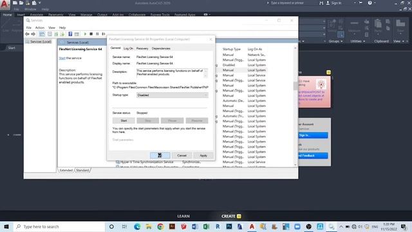Image resolution: width=412 pixels, height=232 pixels.
Task: Click the Refresh icon in Services toolbar
Action: (x=56, y=34)
